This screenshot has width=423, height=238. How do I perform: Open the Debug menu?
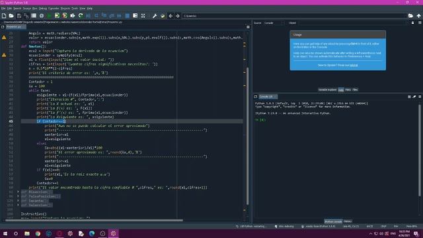pos(42,9)
